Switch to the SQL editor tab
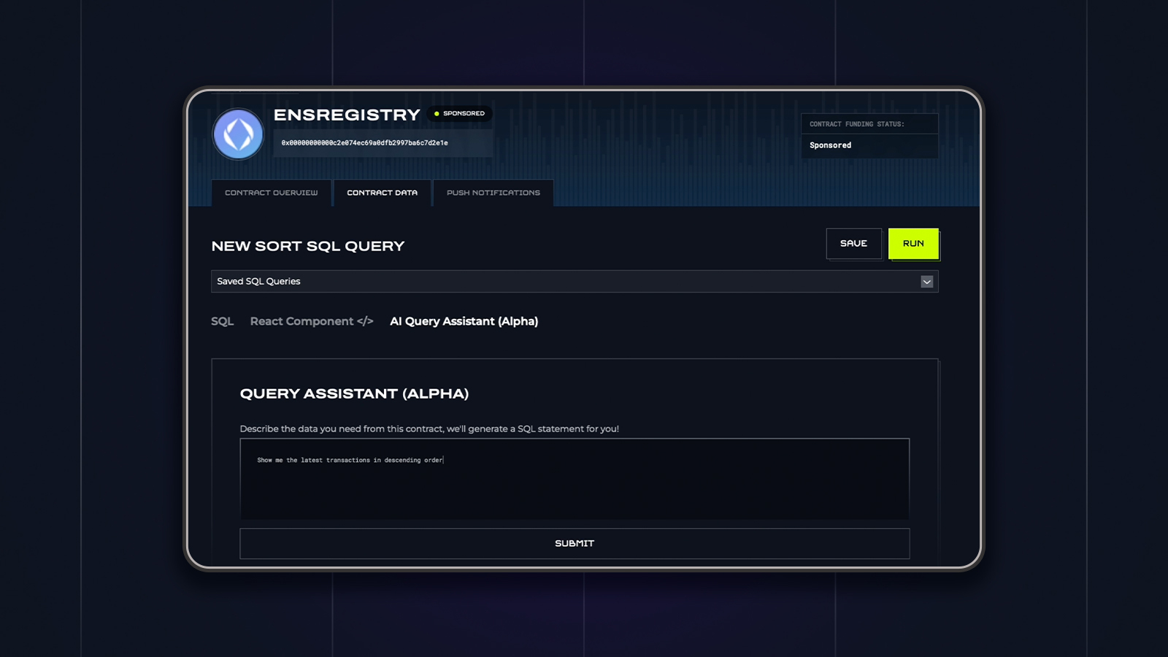1168x657 pixels. [222, 321]
